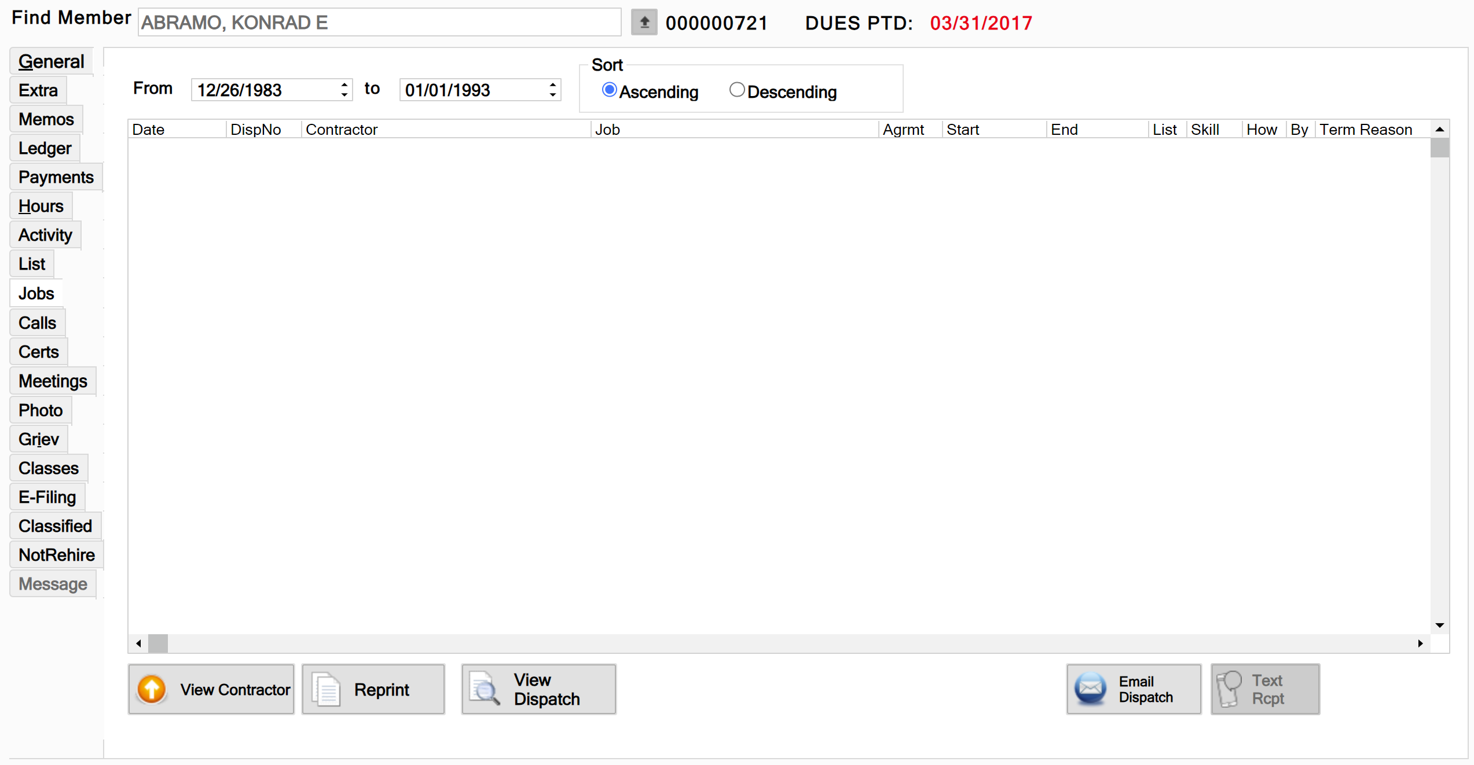Click the scroll up arrow of jobs list
Image resolution: width=1474 pixels, height=765 pixels.
1439,130
